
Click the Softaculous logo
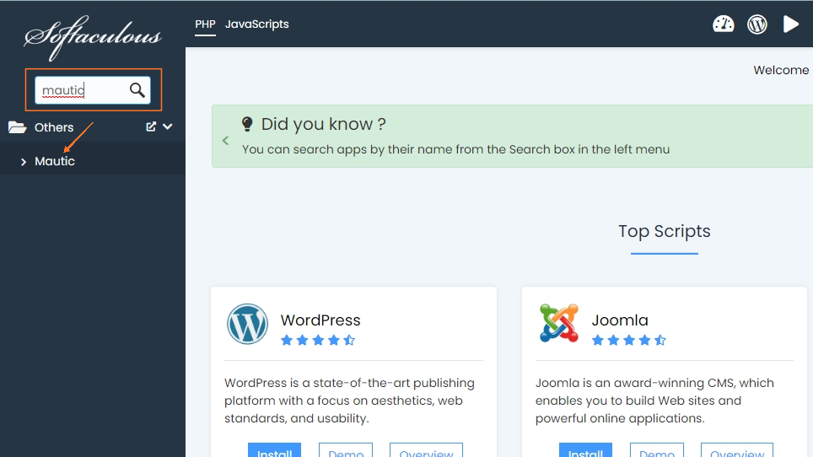coord(92,37)
